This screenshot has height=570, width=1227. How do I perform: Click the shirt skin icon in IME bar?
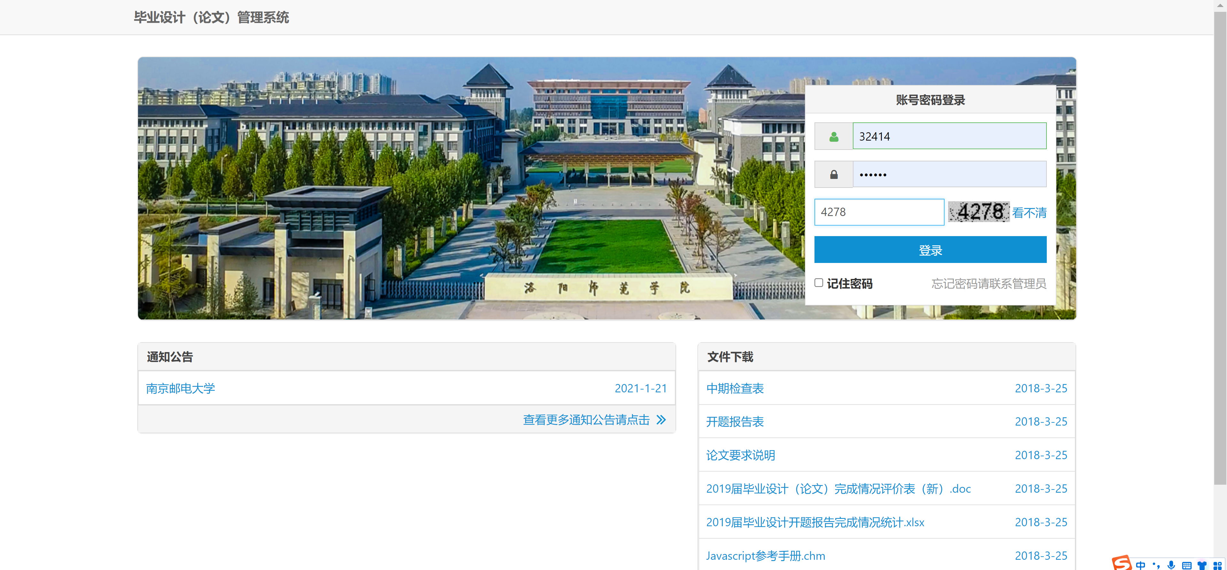[1202, 565]
